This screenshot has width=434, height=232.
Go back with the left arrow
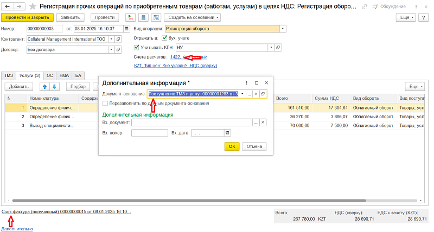[8, 6]
